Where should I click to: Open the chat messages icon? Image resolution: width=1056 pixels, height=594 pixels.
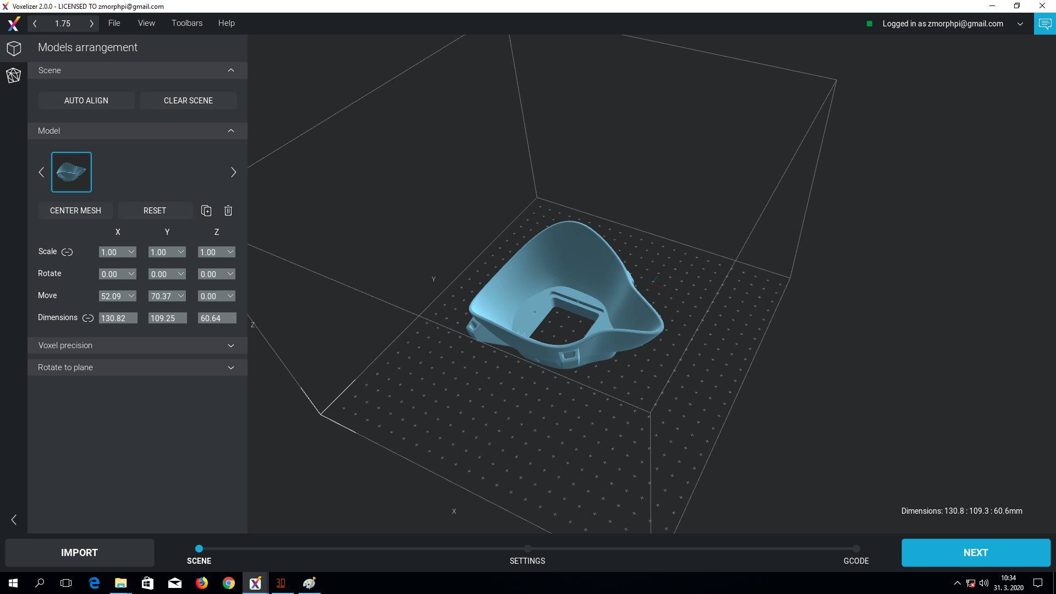tap(1044, 24)
